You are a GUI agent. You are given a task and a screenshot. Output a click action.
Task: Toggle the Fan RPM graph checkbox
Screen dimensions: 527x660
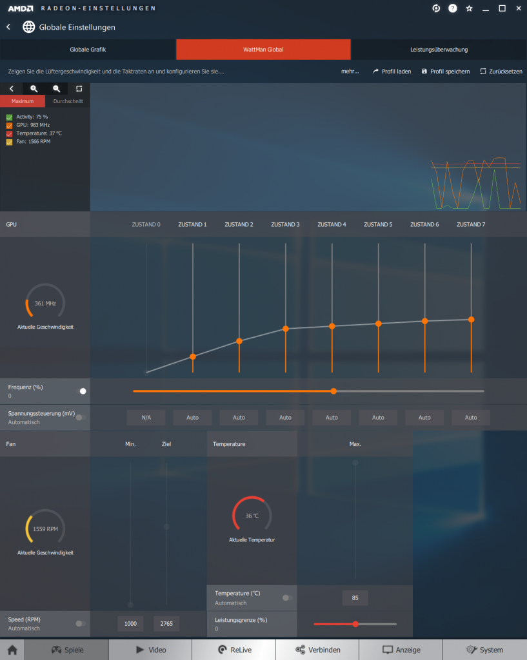tap(9, 142)
